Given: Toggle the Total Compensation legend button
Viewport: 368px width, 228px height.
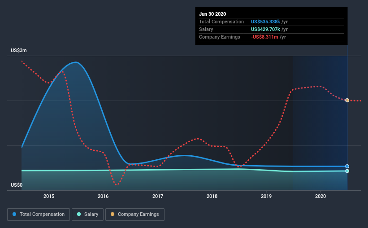Looking at the screenshot, I should pyautogui.click(x=39, y=215).
